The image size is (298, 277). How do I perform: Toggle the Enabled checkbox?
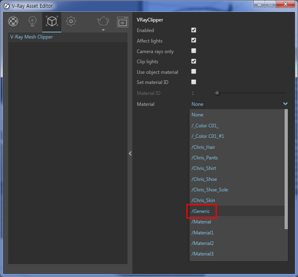coord(194,30)
